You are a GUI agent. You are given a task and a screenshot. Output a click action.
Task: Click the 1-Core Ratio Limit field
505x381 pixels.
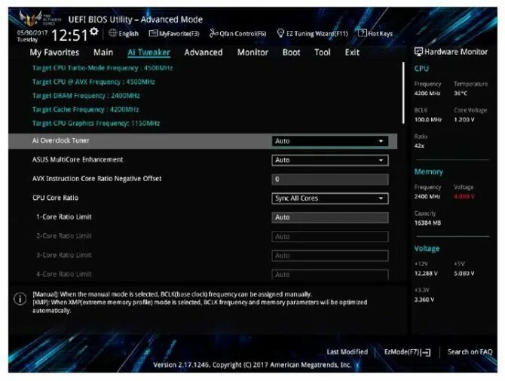pos(330,217)
